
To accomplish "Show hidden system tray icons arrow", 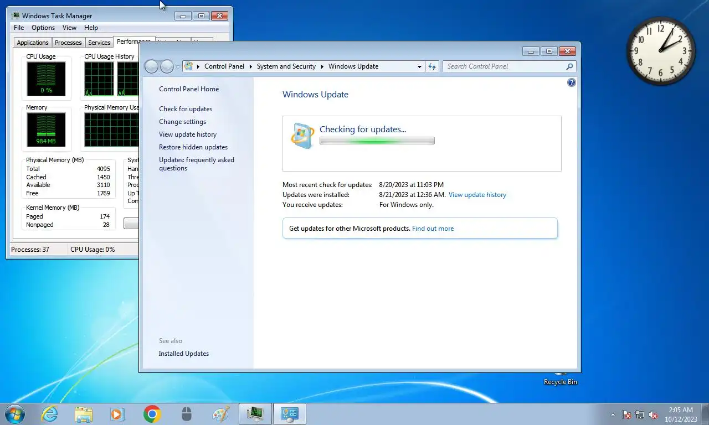I will (613, 414).
